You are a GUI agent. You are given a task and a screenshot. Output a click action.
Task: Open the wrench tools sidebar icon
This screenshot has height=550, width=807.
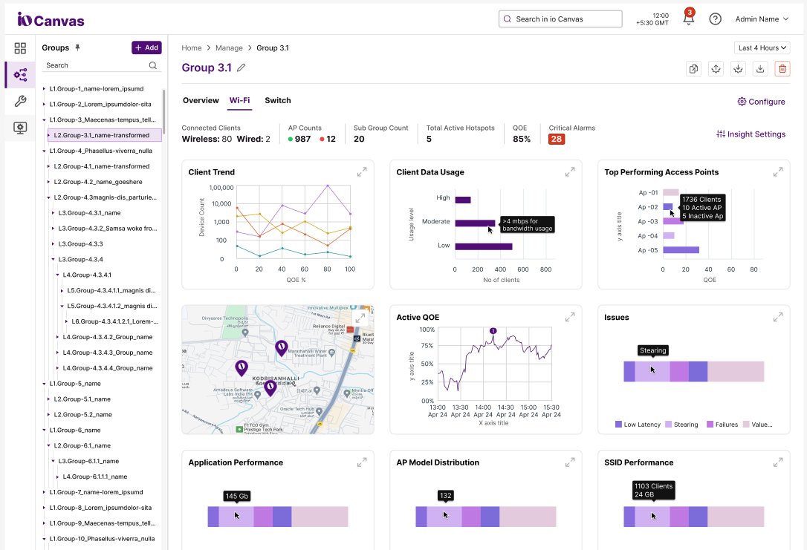pos(20,102)
